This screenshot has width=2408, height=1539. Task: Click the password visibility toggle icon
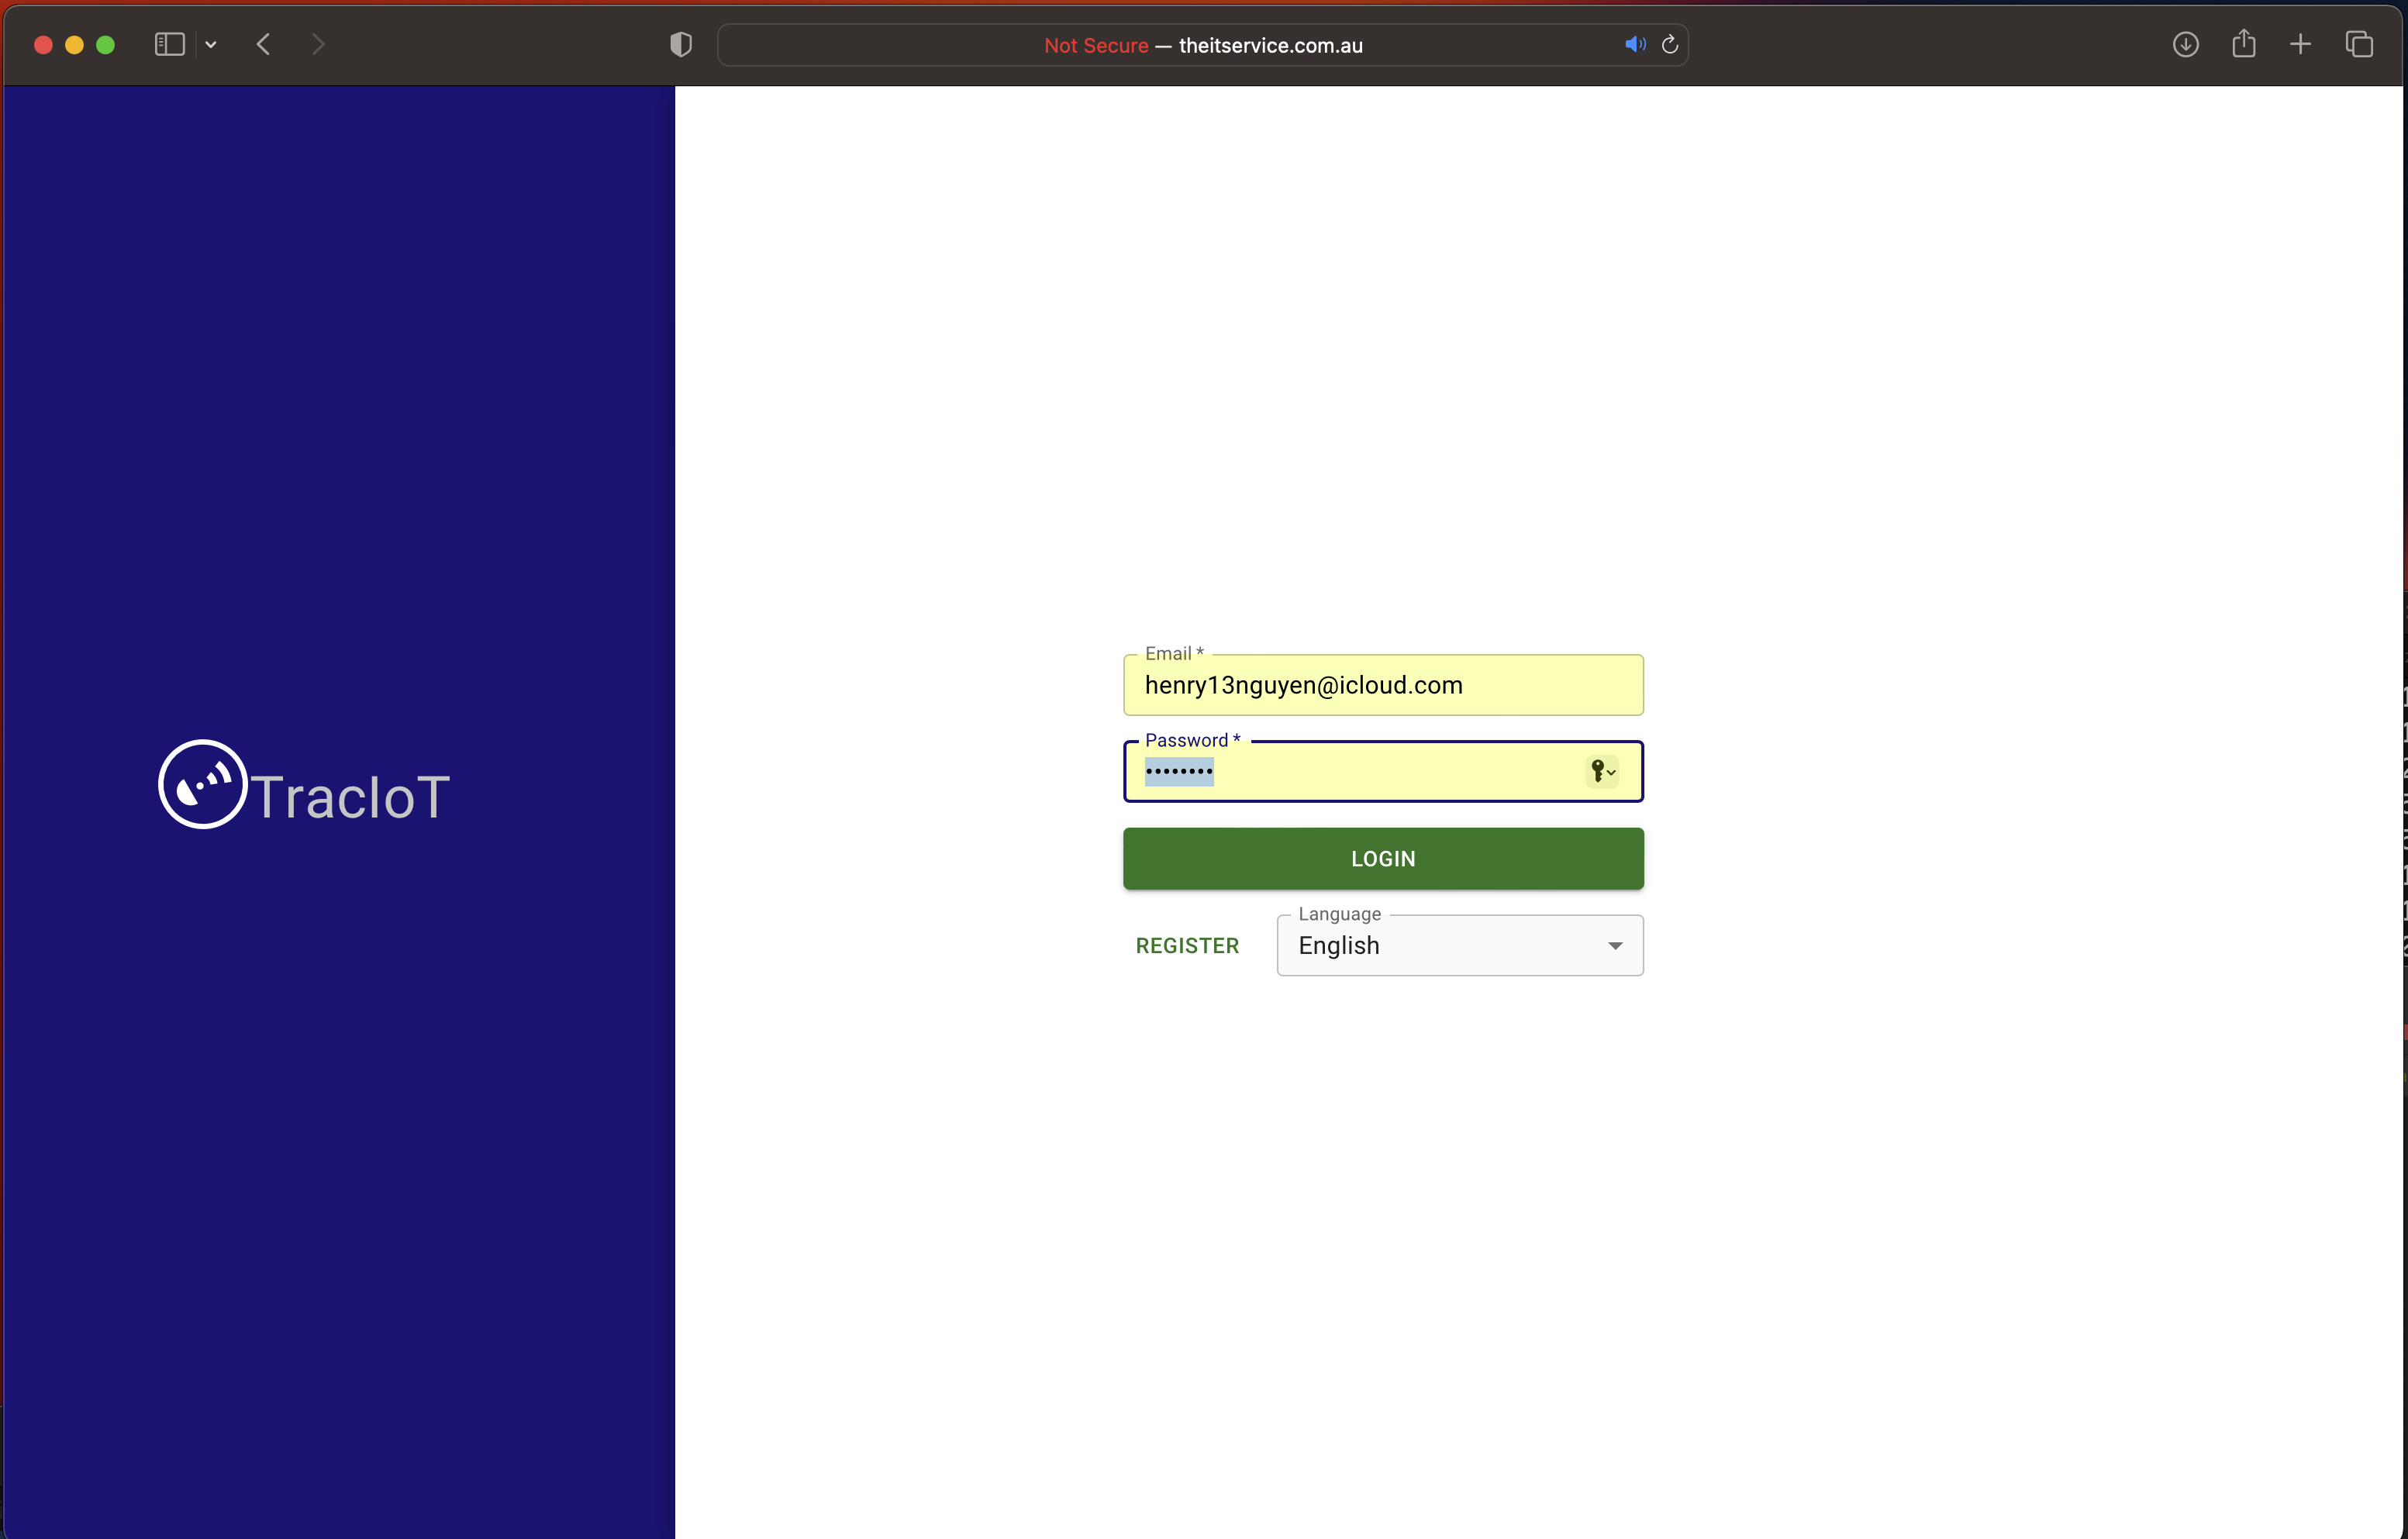pos(1601,772)
